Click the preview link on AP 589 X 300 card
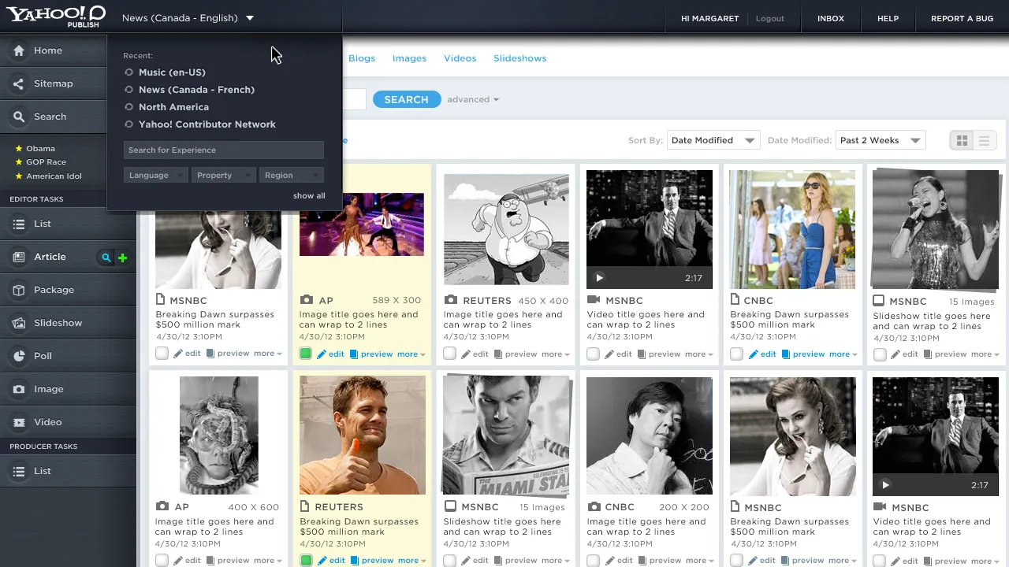This screenshot has height=567, width=1009. [377, 354]
